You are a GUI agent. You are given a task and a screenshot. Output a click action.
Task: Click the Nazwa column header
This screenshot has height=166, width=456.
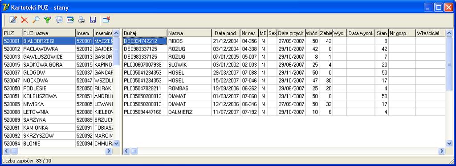pos(189,33)
